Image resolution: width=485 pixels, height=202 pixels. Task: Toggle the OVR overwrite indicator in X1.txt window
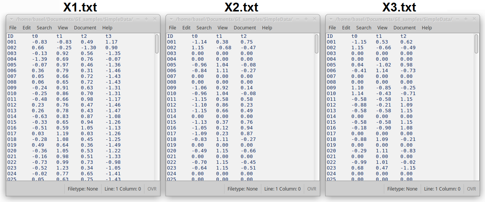pos(152,189)
